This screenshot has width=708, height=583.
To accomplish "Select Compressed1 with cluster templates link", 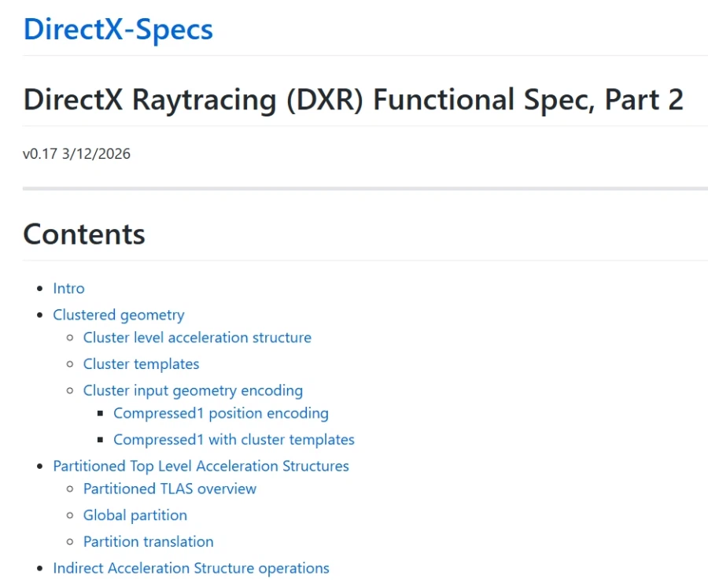I will coord(234,440).
